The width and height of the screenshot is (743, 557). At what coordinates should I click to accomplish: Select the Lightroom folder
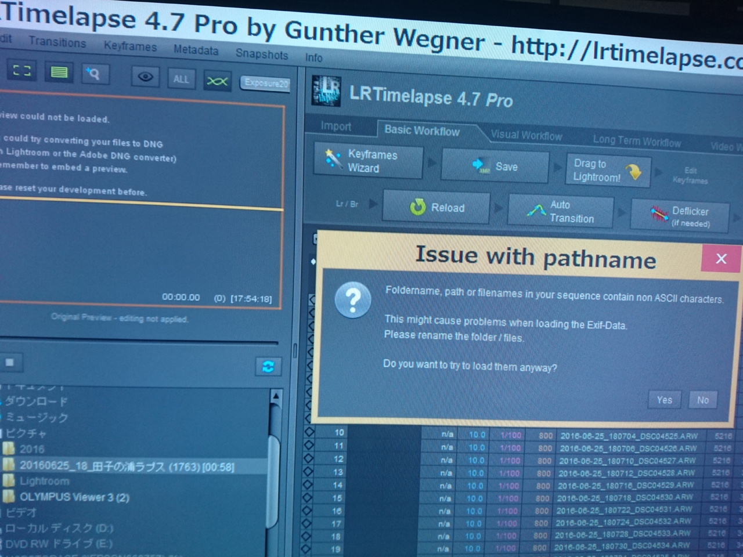44,481
